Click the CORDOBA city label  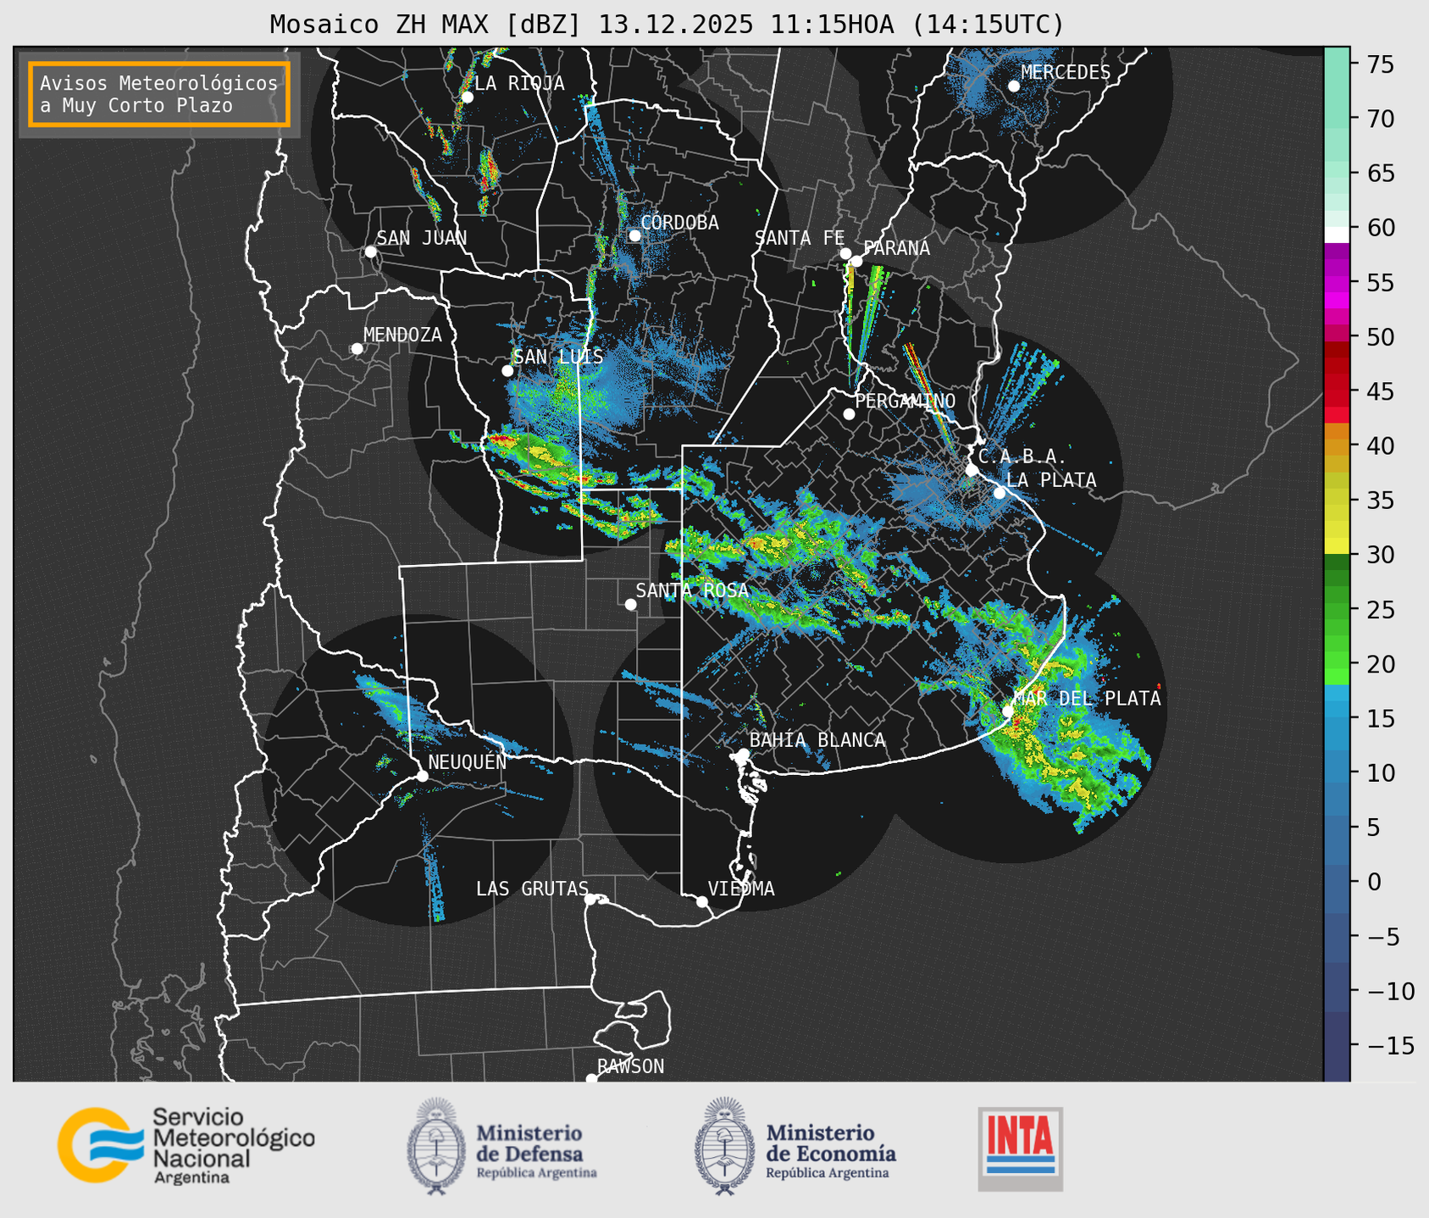point(679,223)
